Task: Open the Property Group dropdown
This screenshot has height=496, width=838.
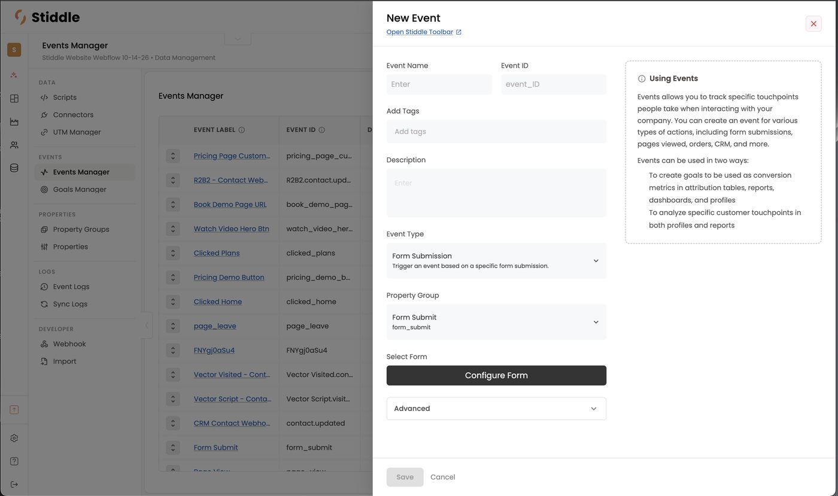Action: click(x=496, y=322)
